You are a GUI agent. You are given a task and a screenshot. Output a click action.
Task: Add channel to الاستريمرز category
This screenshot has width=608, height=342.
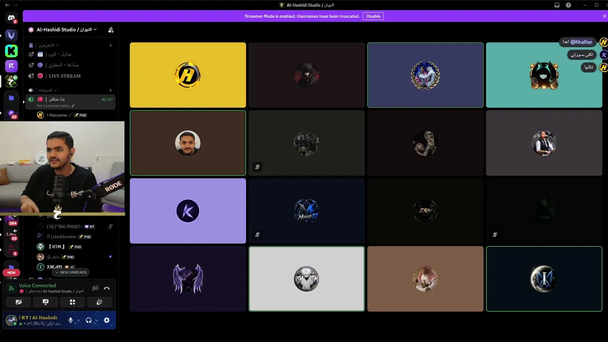click(x=111, y=45)
